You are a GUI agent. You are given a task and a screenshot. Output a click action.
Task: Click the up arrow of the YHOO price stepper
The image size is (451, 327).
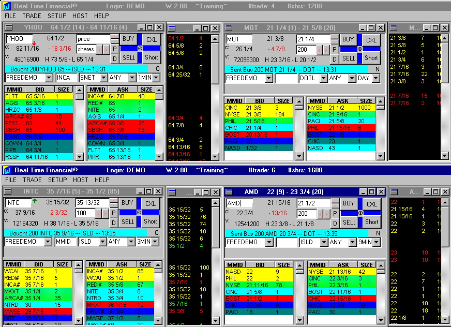tap(114, 36)
